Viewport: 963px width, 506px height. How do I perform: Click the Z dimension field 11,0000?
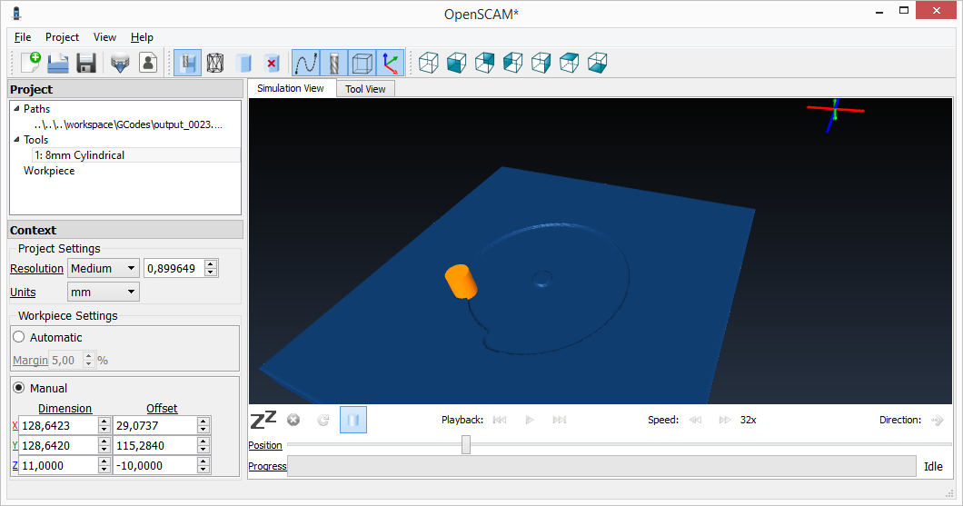[59, 465]
